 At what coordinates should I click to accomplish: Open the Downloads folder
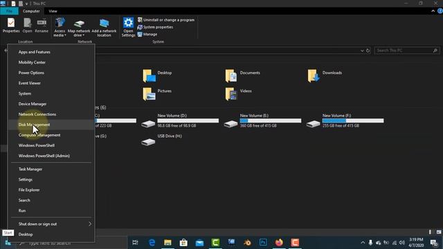pyautogui.click(x=325, y=75)
